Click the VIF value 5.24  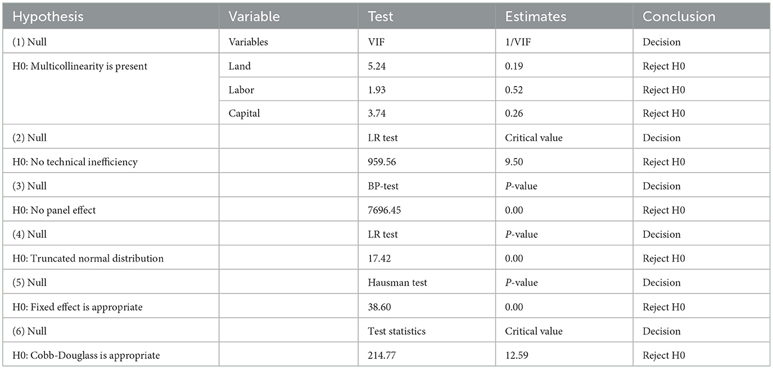(376, 66)
